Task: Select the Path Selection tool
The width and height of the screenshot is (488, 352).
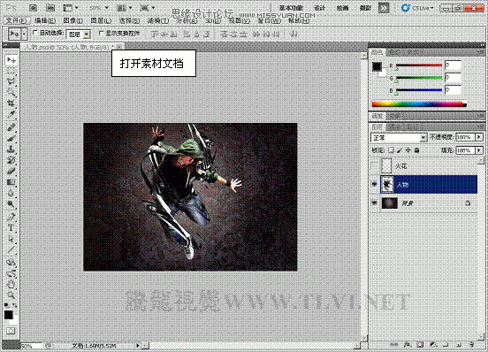Action: tap(11, 239)
